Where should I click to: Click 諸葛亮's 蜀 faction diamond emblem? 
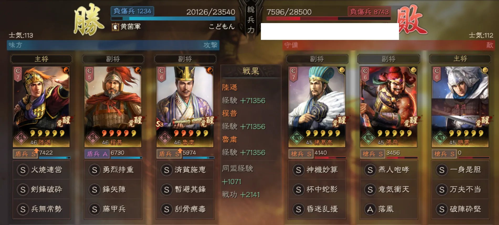(297, 137)
